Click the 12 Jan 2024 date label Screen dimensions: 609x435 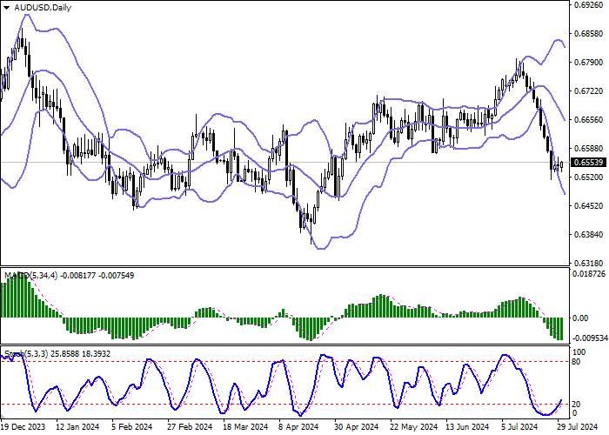pos(77,427)
